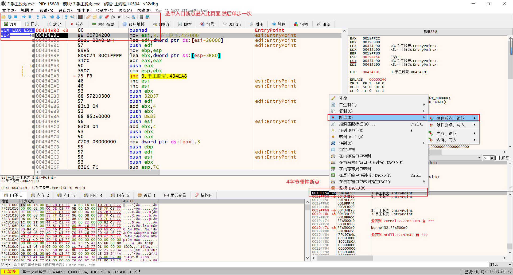Open the Functions fx icon
This screenshot has height=275, width=513.
(x=113, y=17)
